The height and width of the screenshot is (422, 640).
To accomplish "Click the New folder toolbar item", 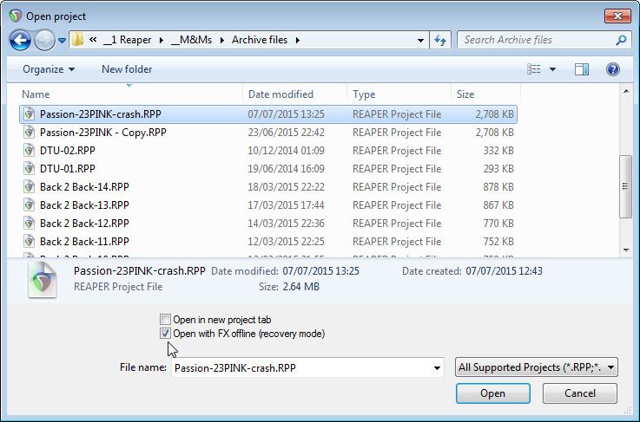I will click(127, 69).
